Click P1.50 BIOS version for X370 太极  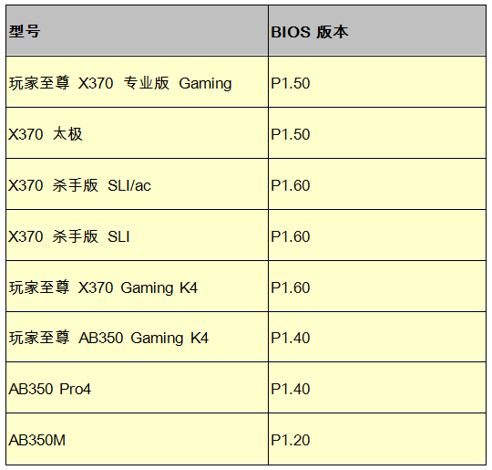(x=291, y=134)
